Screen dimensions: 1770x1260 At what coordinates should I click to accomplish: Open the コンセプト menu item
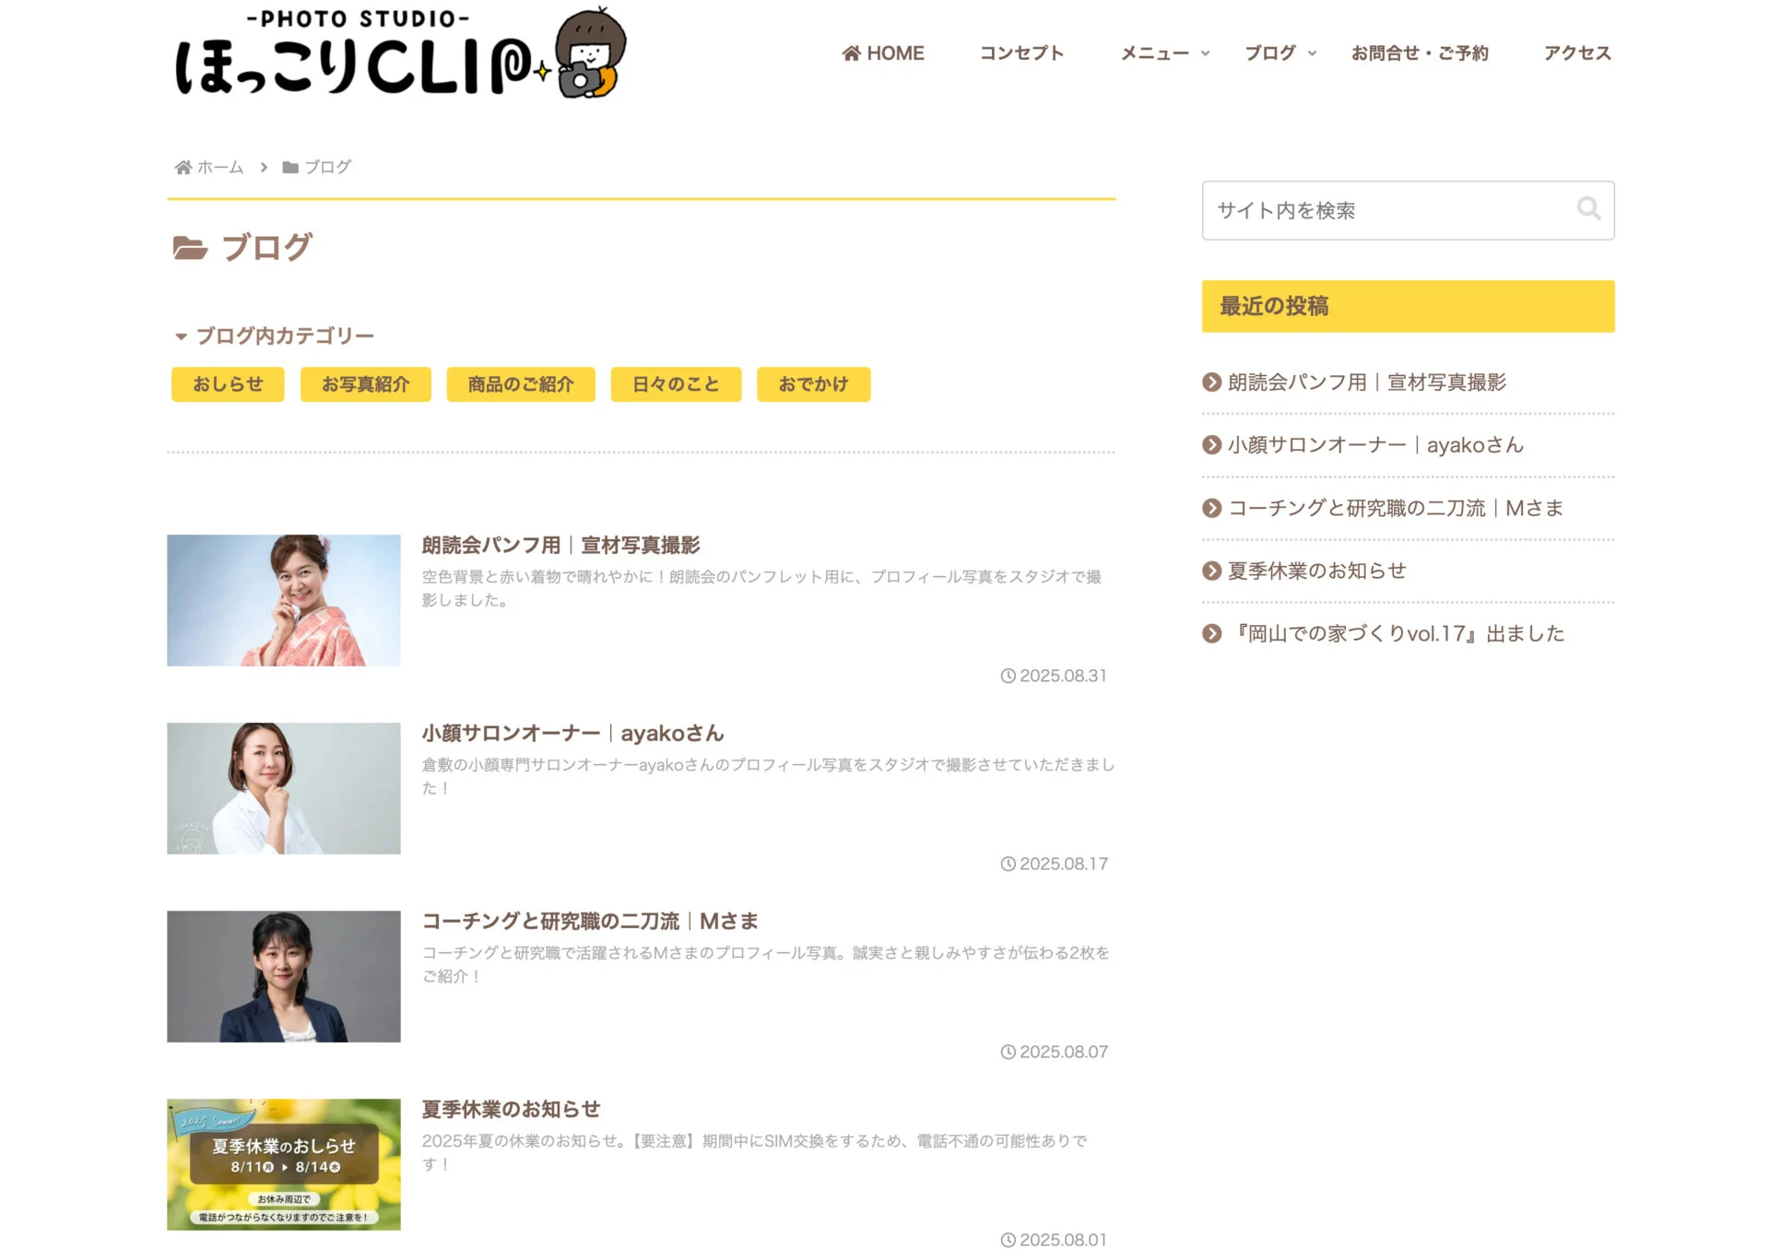1021,53
